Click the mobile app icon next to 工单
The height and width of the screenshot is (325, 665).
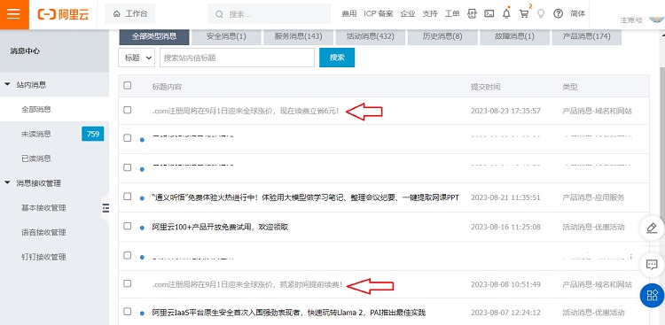pyautogui.click(x=472, y=13)
